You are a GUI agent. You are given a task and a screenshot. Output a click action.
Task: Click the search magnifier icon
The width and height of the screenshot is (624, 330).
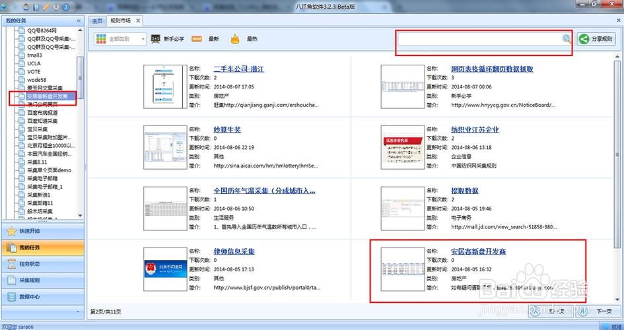pyautogui.click(x=567, y=38)
